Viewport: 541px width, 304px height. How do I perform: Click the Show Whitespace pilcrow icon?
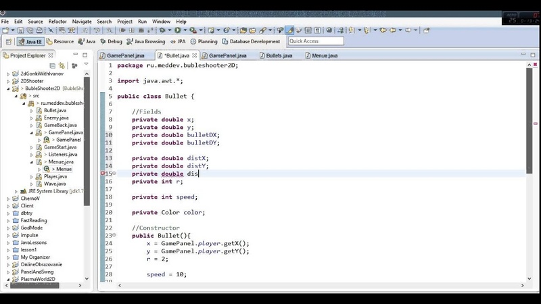317,30
